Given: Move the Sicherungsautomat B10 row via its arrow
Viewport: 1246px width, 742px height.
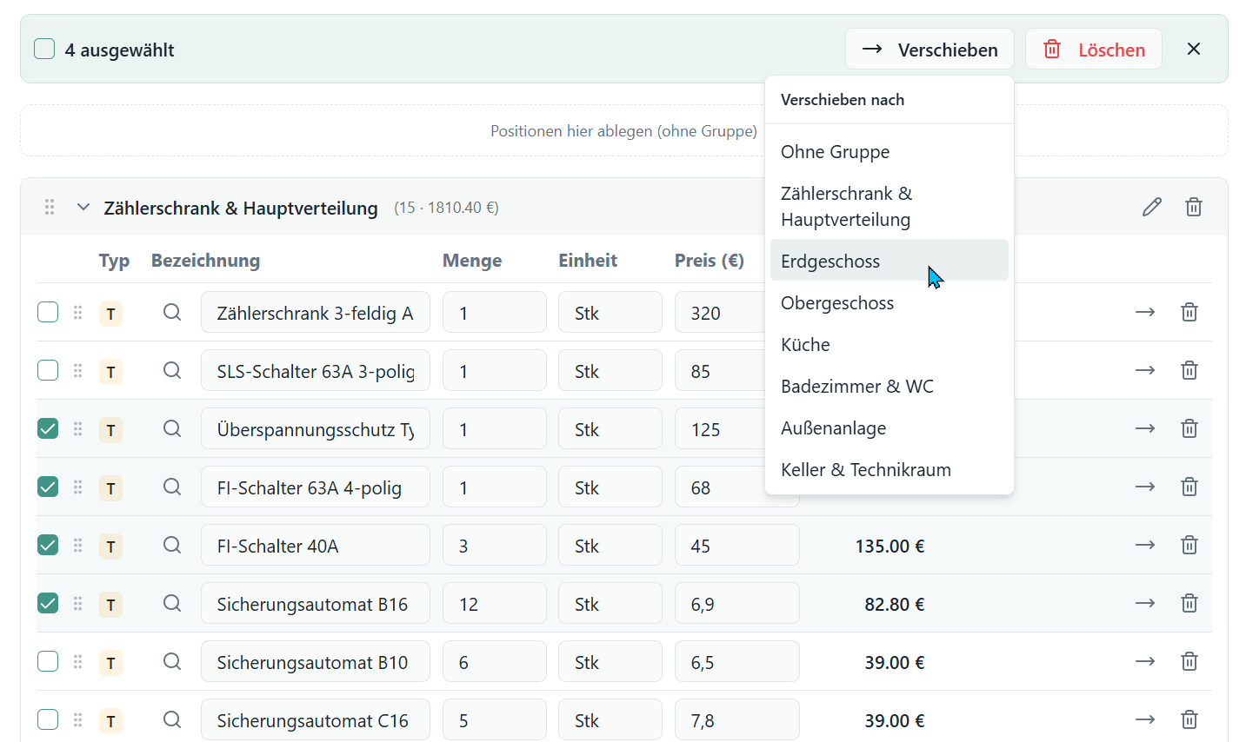Looking at the screenshot, I should [x=1145, y=661].
